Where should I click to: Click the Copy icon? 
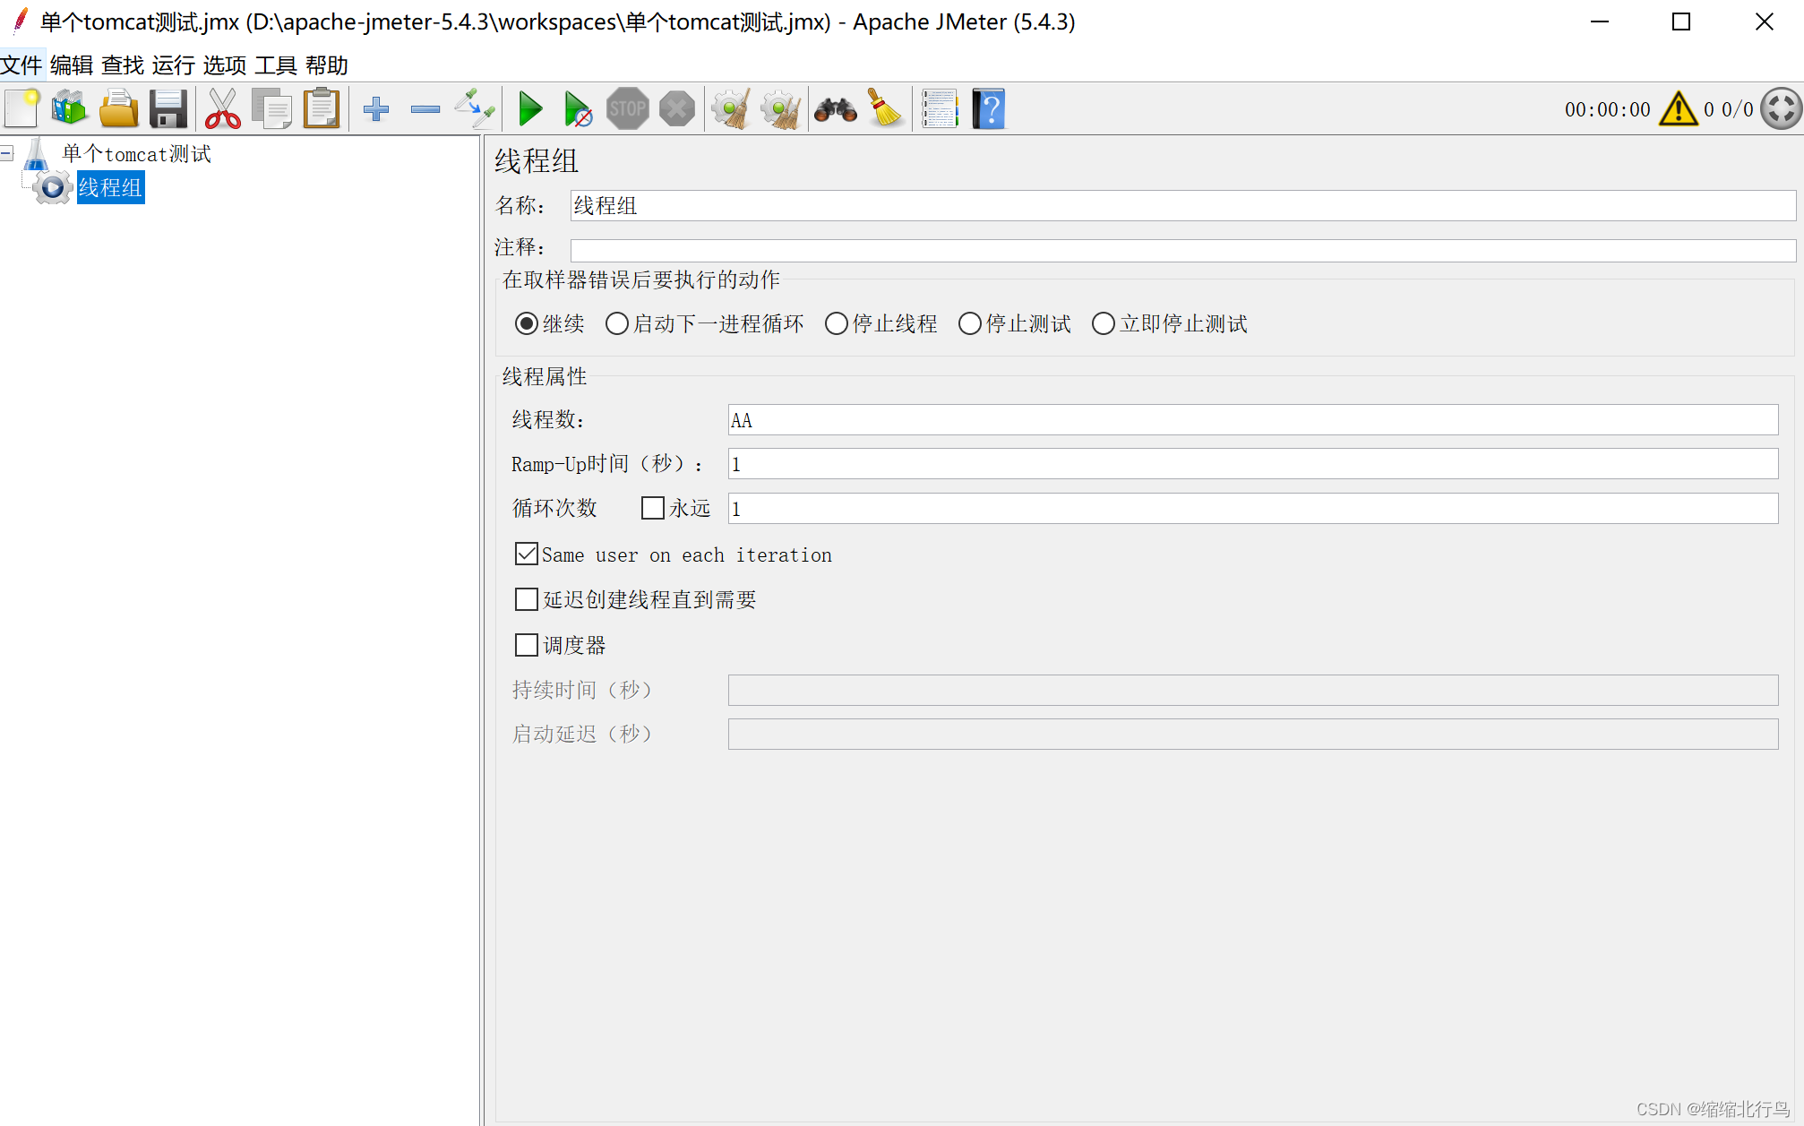pos(272,109)
